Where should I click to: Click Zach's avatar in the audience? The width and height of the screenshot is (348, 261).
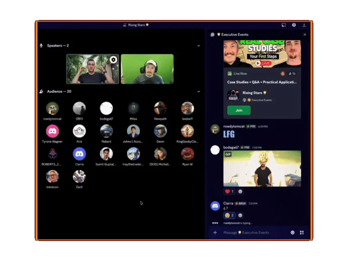[79, 177]
